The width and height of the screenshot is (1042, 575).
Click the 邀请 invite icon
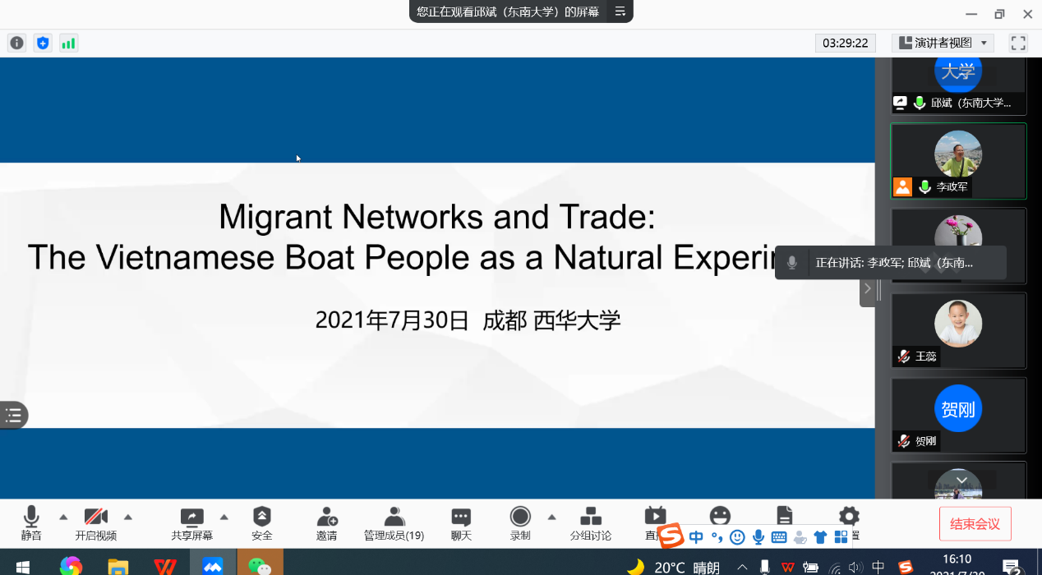326,522
